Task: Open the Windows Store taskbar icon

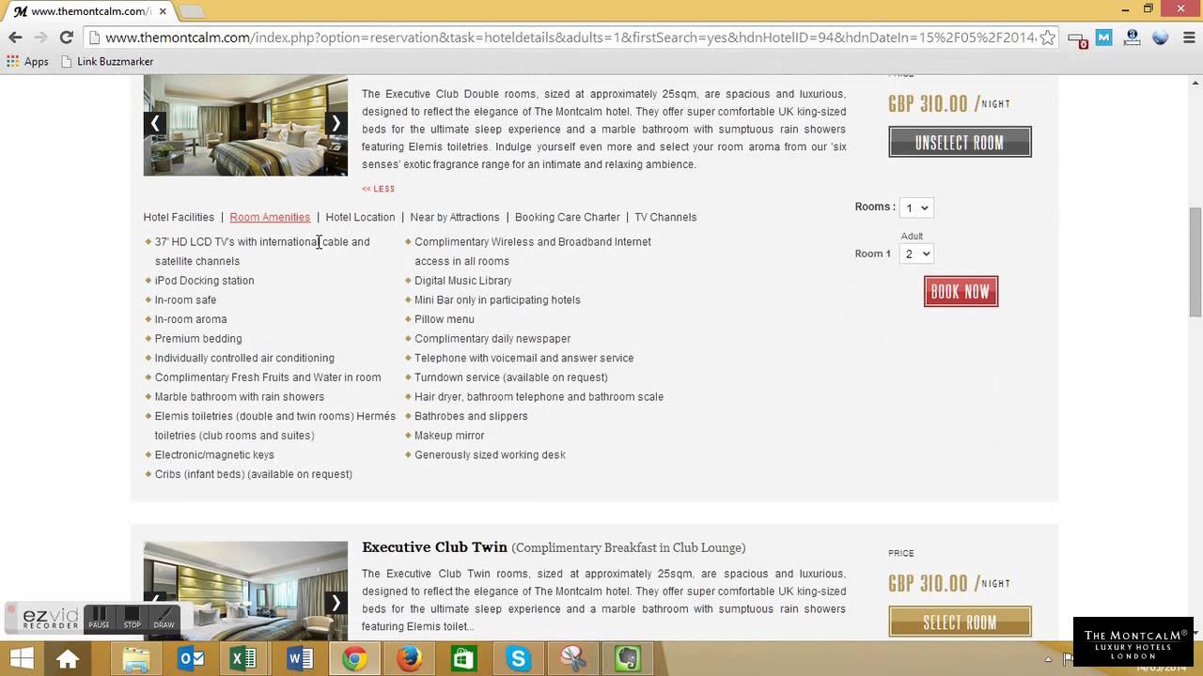Action: click(x=463, y=659)
